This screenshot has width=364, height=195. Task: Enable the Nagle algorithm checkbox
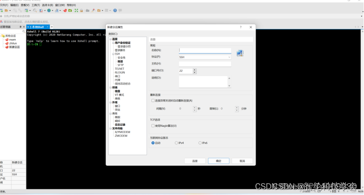tap(153, 126)
